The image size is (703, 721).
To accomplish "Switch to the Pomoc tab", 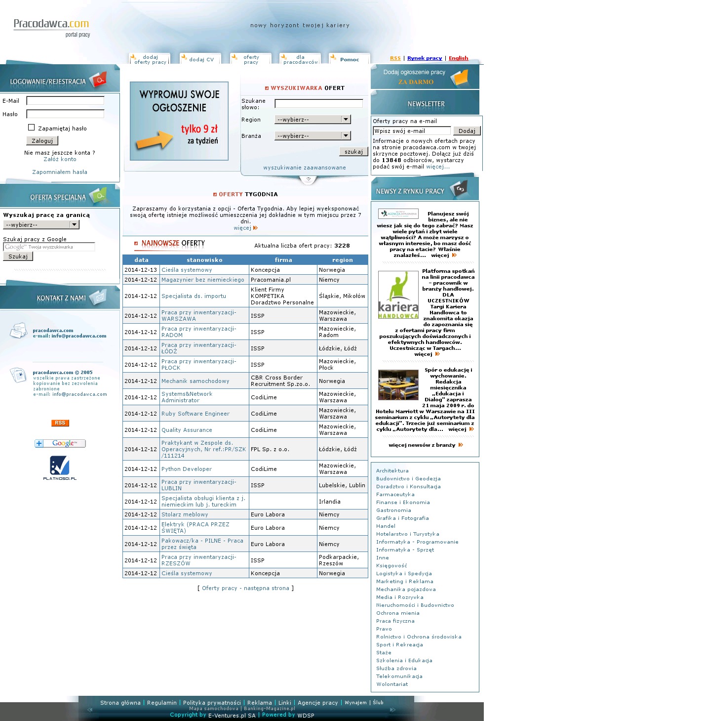I will (349, 59).
